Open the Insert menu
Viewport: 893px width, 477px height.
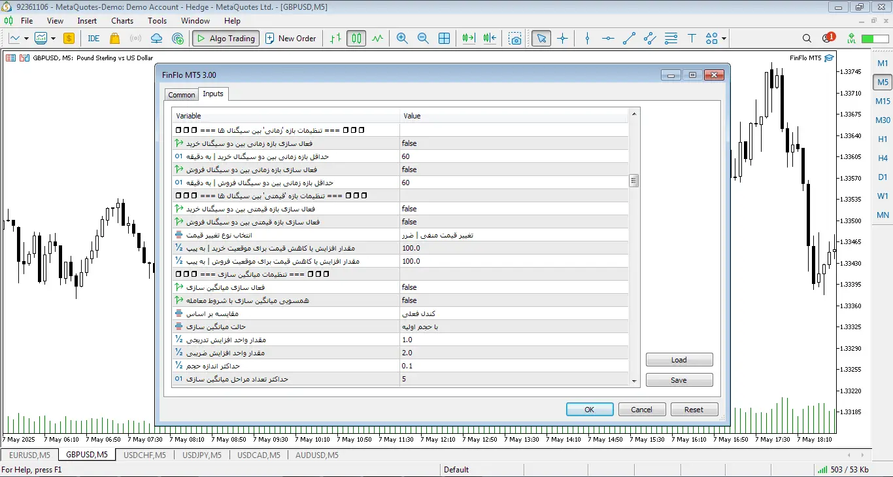(87, 21)
